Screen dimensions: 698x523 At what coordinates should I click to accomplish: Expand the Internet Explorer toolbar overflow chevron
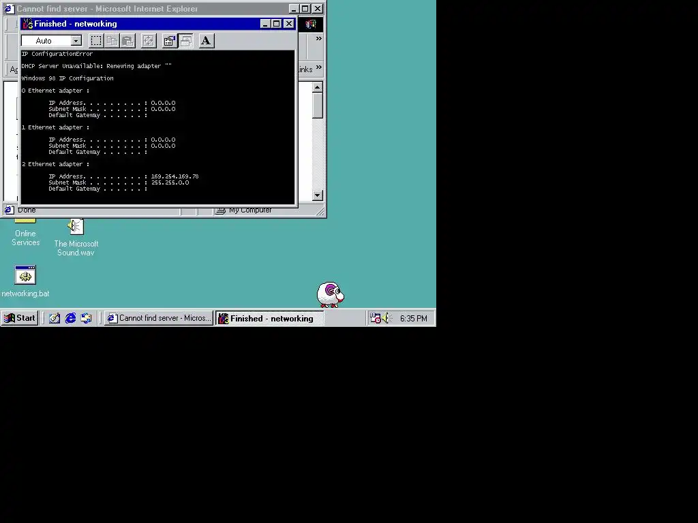(x=319, y=39)
